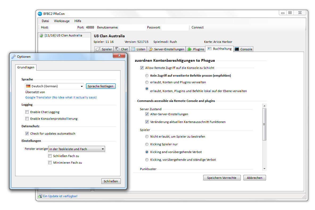
Task: Click the Sprache festlegen button
Action: [x=101, y=86]
